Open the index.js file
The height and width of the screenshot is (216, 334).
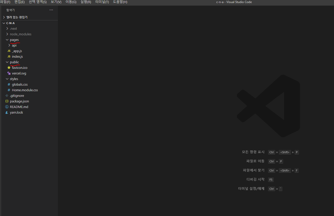pos(17,56)
